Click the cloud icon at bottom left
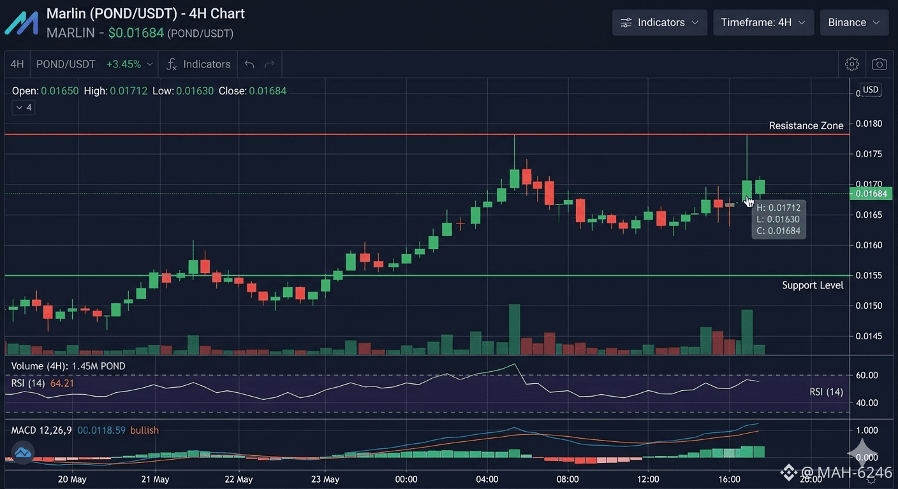Screen dimensions: 898x489 [x=23, y=453]
